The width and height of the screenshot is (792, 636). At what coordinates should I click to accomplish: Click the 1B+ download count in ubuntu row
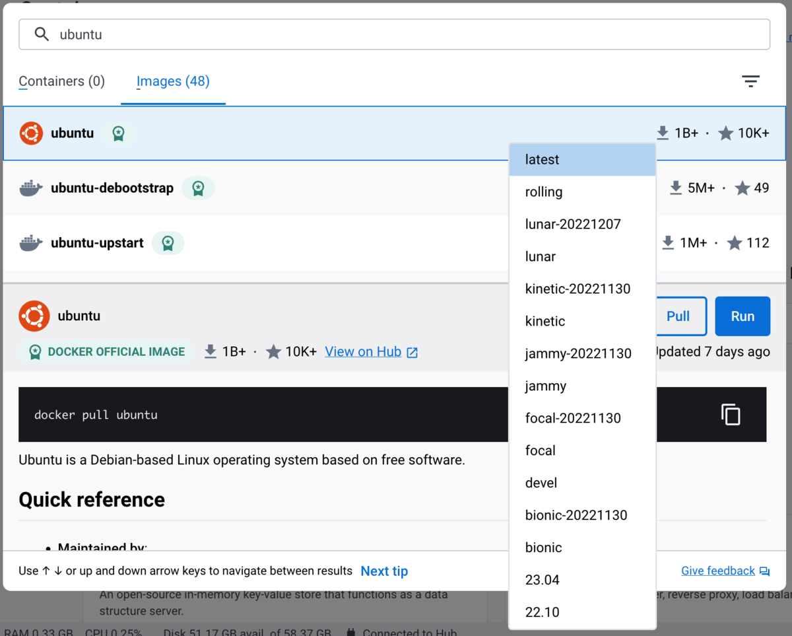(x=686, y=133)
